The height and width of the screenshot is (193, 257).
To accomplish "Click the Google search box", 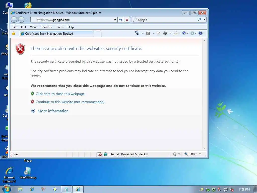I will coord(165,20).
